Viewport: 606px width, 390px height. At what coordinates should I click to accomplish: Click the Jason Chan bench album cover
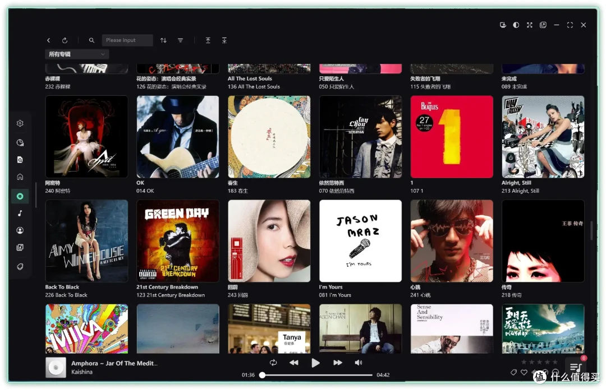click(x=360, y=328)
